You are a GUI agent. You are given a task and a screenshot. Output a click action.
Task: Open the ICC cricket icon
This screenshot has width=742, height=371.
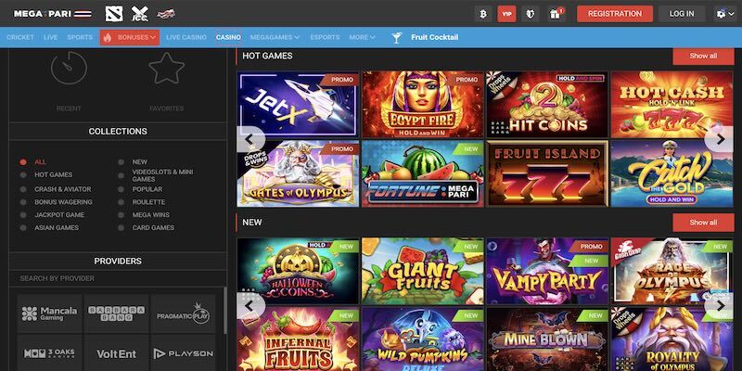coord(140,14)
